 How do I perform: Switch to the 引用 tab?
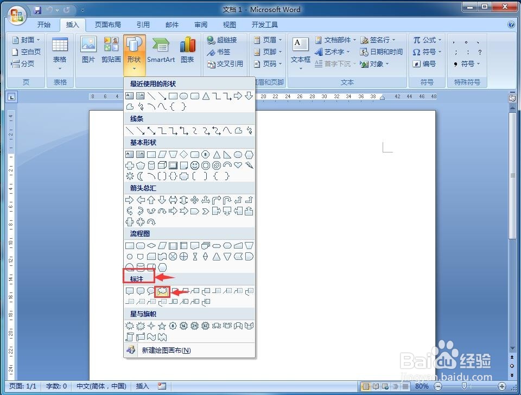143,24
